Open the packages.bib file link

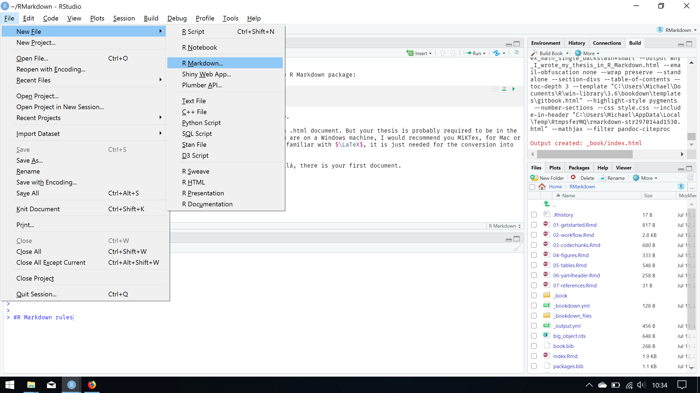click(x=568, y=366)
